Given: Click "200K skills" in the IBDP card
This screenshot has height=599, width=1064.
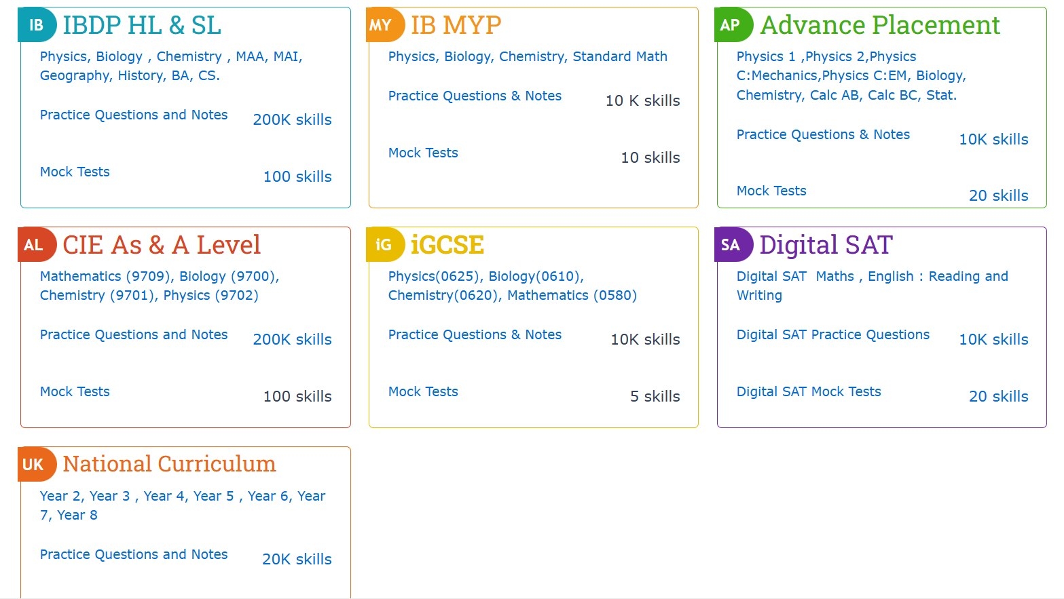Looking at the screenshot, I should coord(293,119).
